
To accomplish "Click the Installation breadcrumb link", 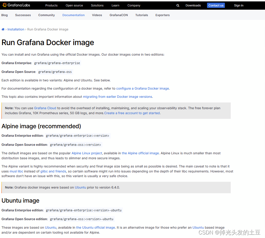I will pyautogui.click(x=16, y=29).
